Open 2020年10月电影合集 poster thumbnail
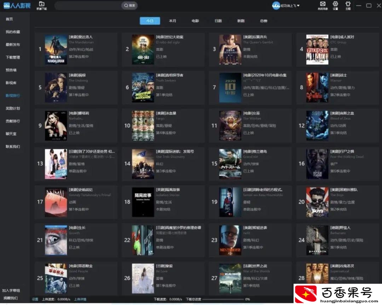Image resolution: width=382 pixels, height=305 pixels. [x=230, y=87]
